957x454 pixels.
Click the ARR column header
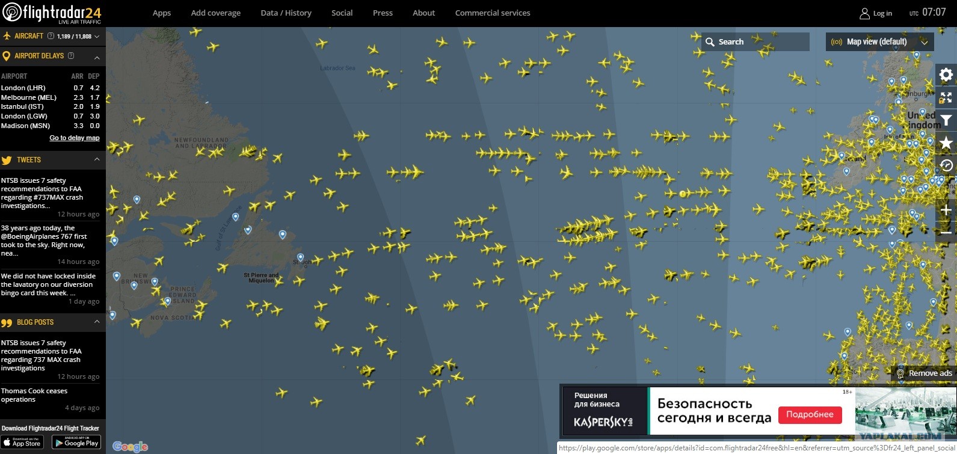[x=78, y=76]
